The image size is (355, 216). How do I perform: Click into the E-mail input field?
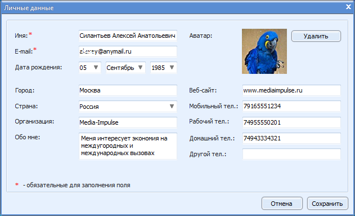128,51
